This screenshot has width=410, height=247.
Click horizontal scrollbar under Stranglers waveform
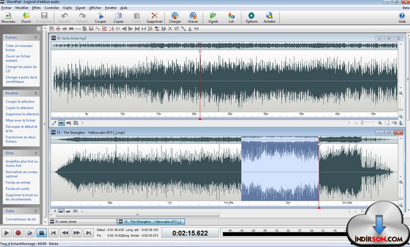click(137, 215)
